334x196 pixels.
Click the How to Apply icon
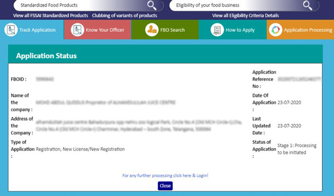pyautogui.click(x=217, y=30)
